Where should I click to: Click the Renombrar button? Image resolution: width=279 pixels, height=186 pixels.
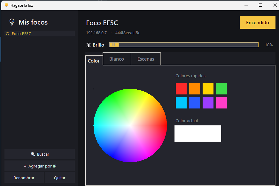tap(24, 178)
